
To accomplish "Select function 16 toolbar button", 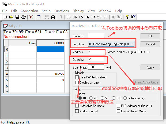I will click(x=87, y=17).
